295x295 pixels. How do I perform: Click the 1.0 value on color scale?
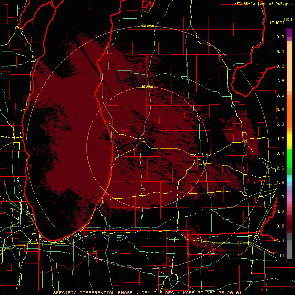[280, 197]
